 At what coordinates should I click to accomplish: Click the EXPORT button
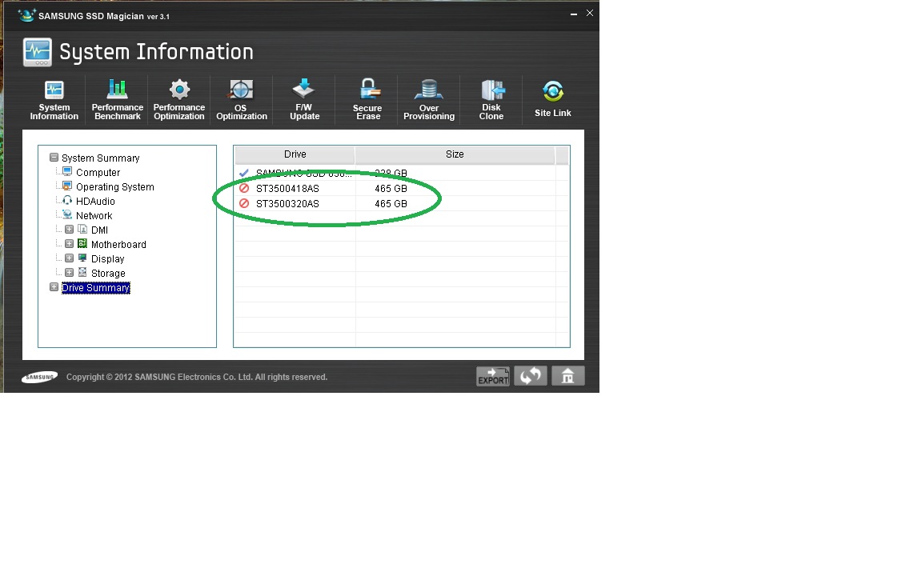(x=493, y=376)
